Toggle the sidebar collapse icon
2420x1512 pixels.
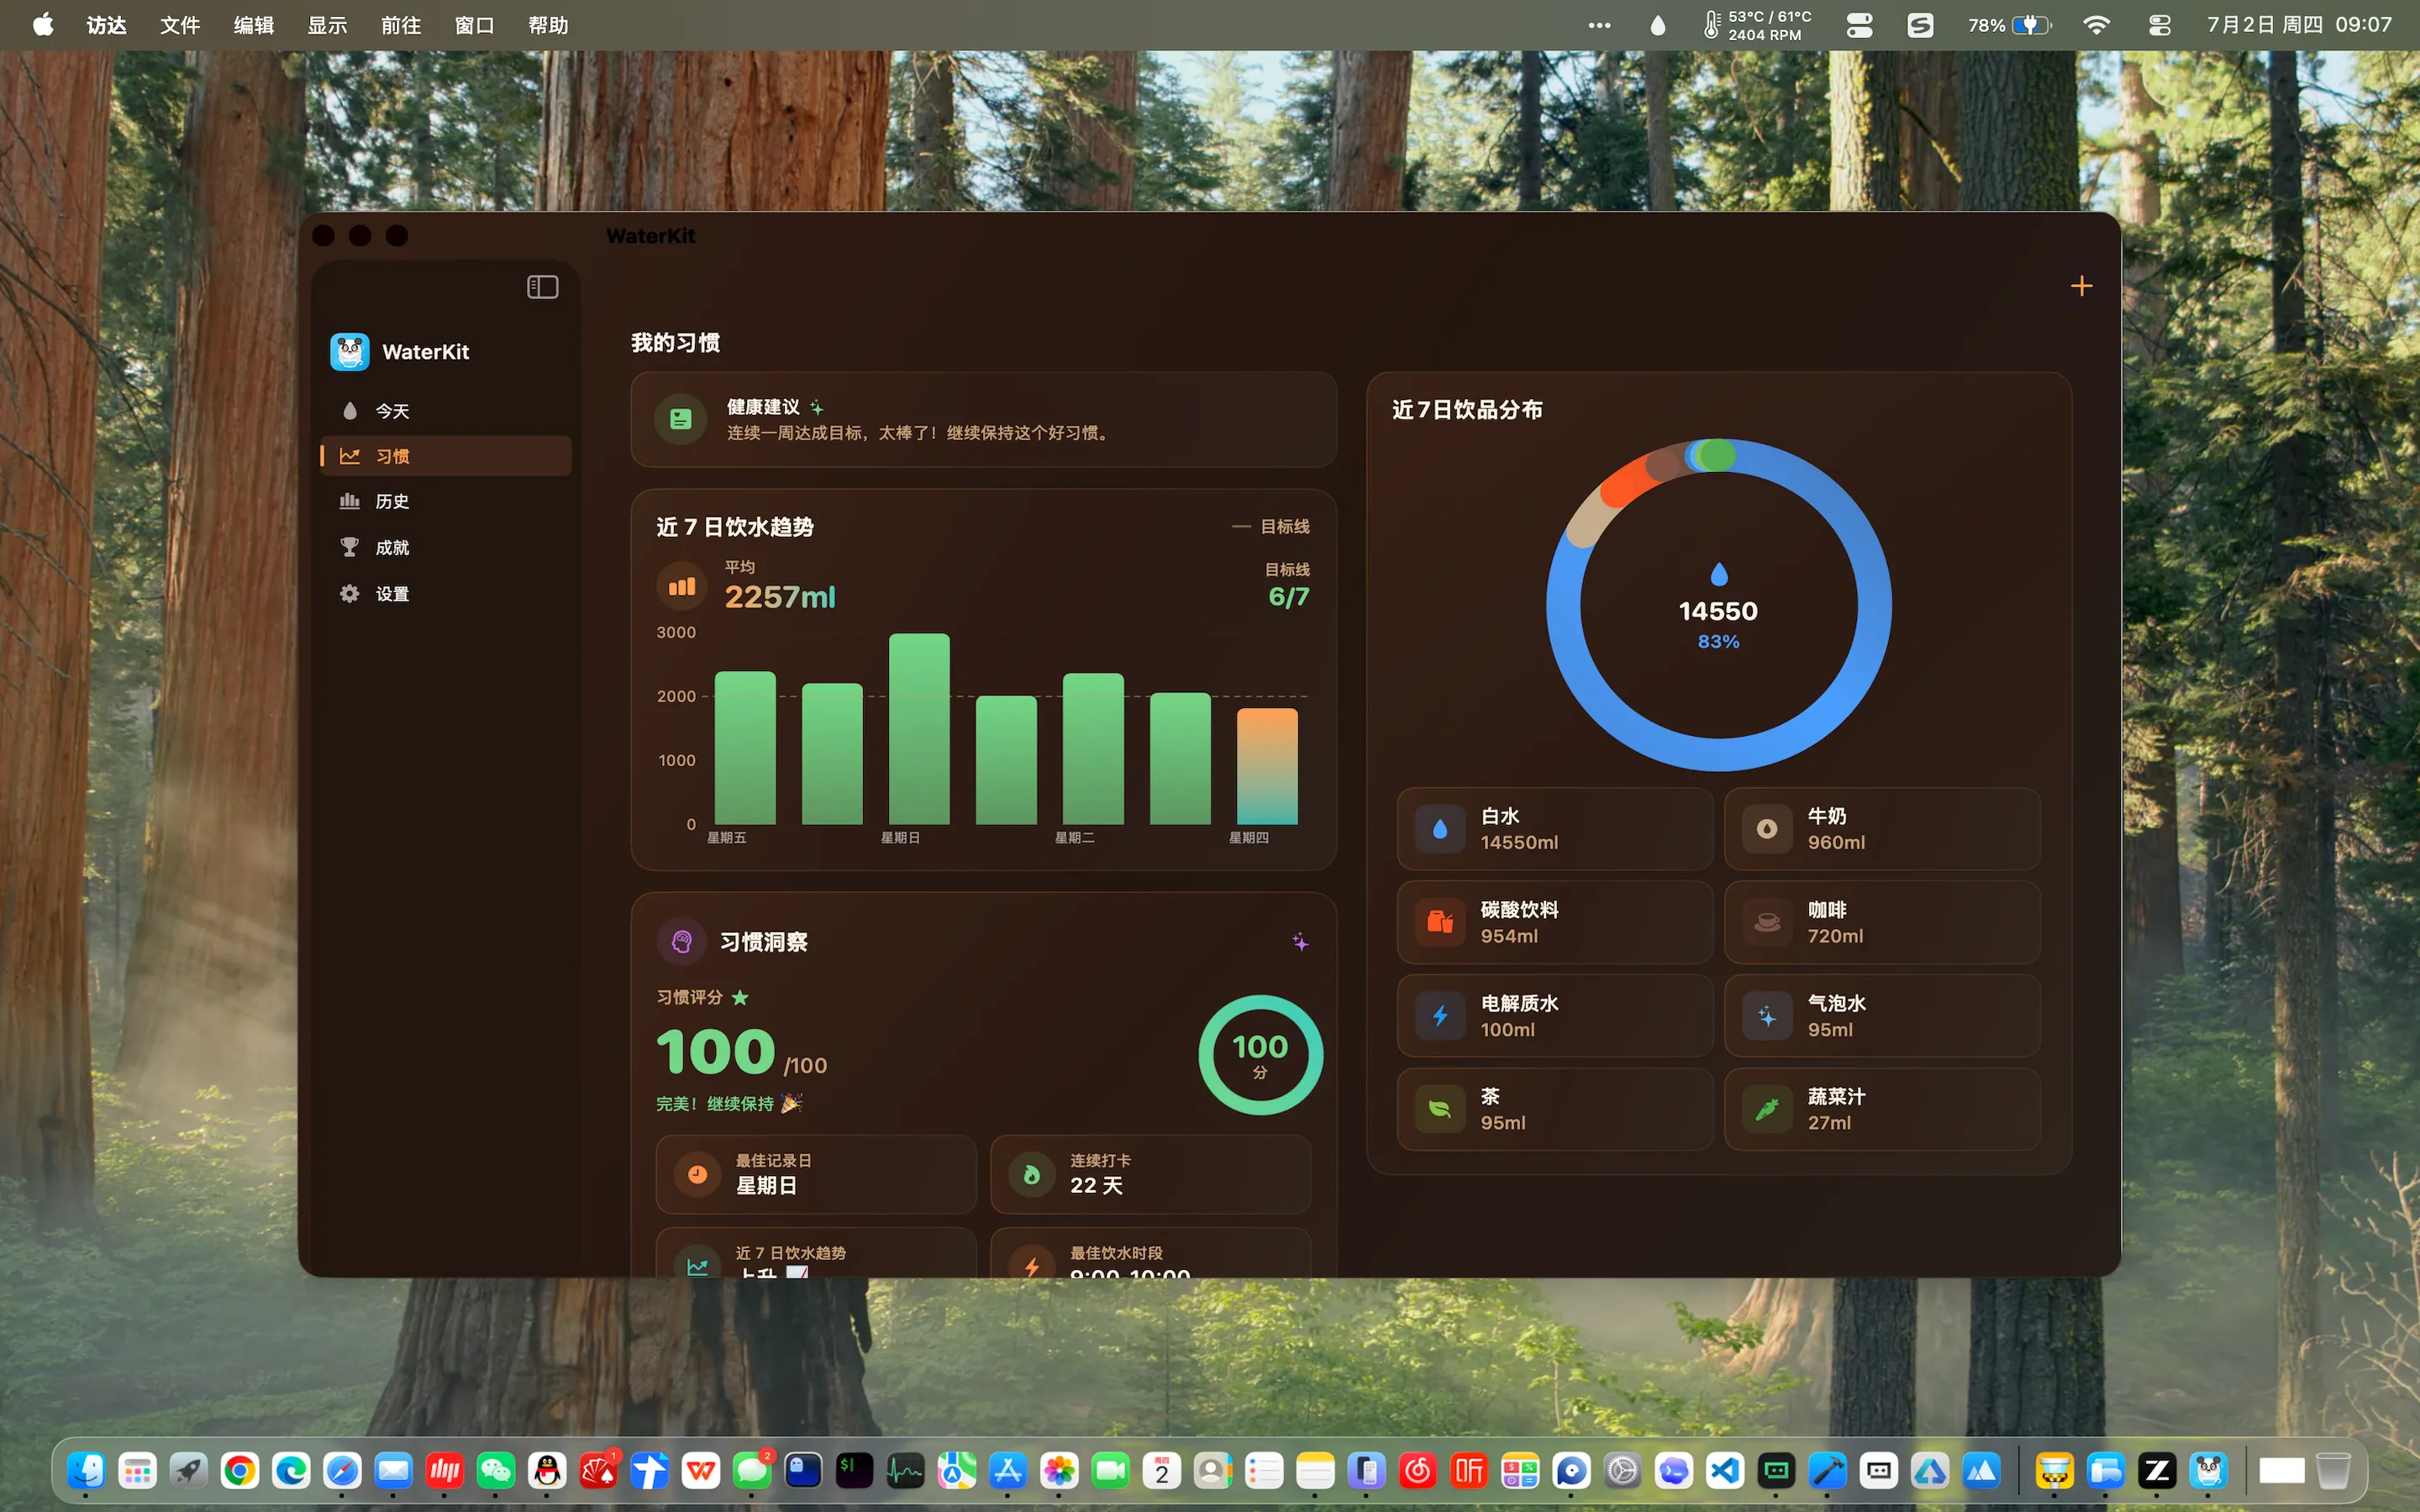tap(542, 287)
